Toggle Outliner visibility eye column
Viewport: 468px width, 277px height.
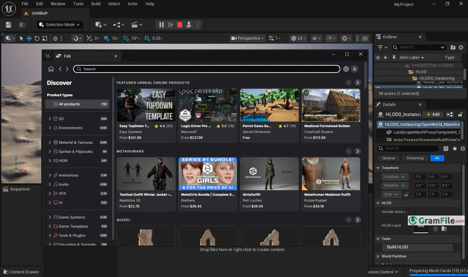point(378,58)
